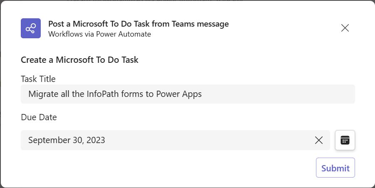Click the Workflows share icon in the header
375x188 pixels.
coord(31,28)
